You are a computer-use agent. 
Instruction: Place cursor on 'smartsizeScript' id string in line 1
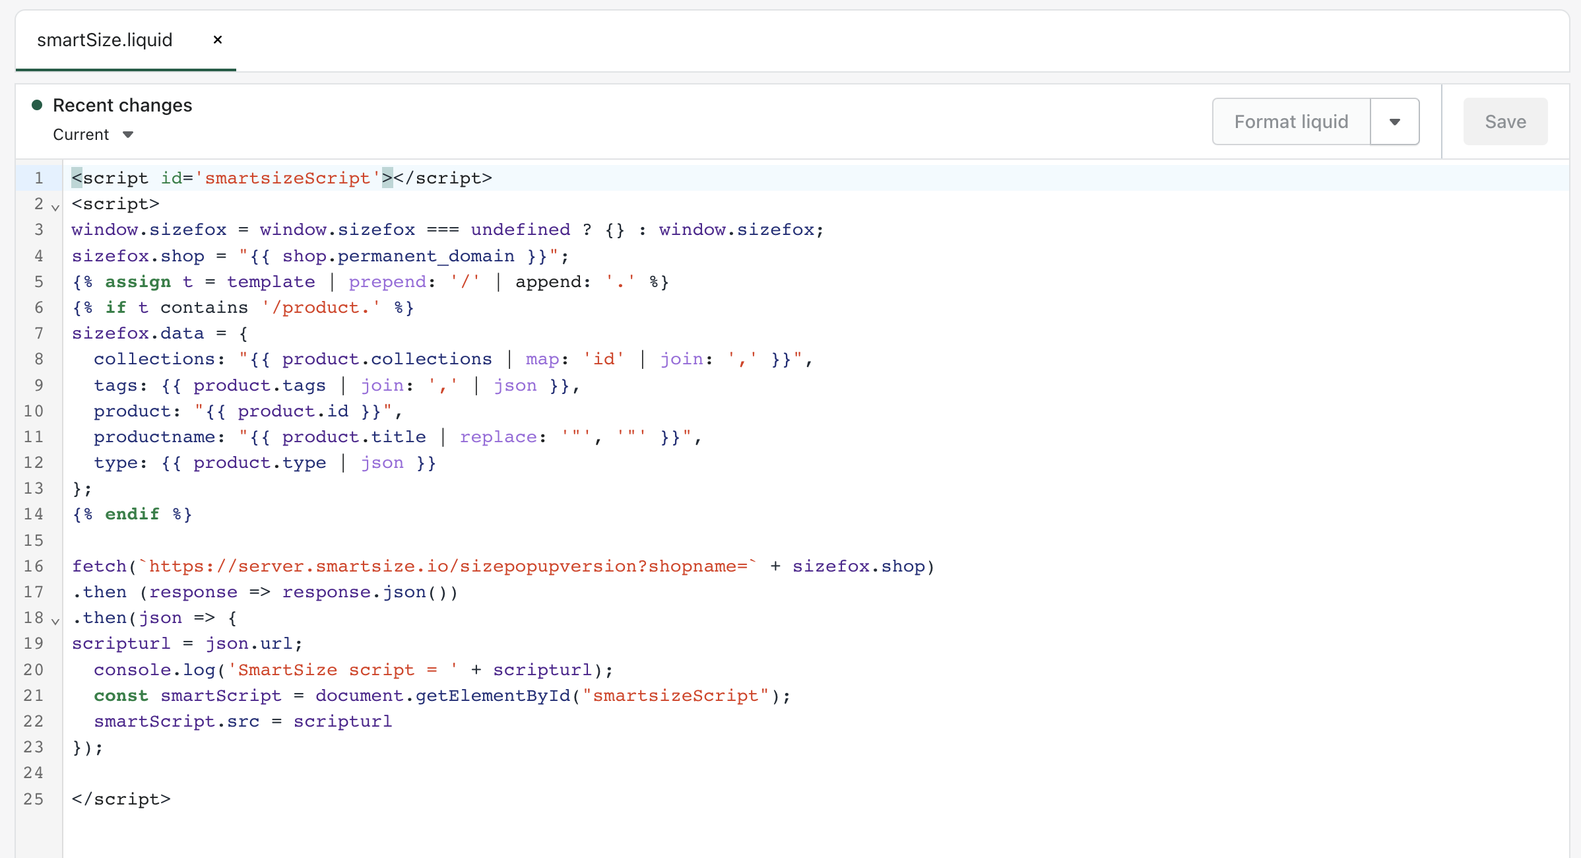(288, 178)
